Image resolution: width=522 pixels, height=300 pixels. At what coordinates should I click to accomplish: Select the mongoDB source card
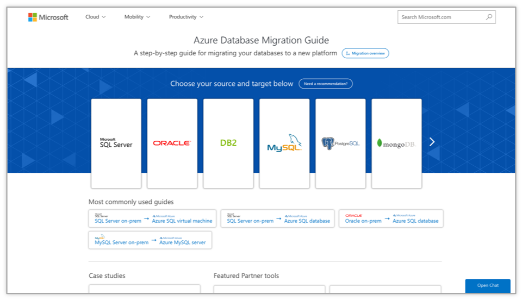tap(396, 143)
